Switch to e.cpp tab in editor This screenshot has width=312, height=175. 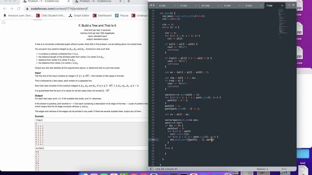pos(227,5)
